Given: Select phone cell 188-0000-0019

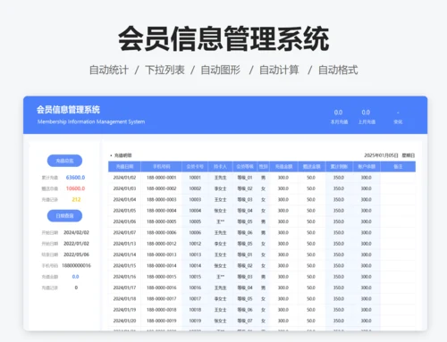Looking at the screenshot, I should 162,321.
